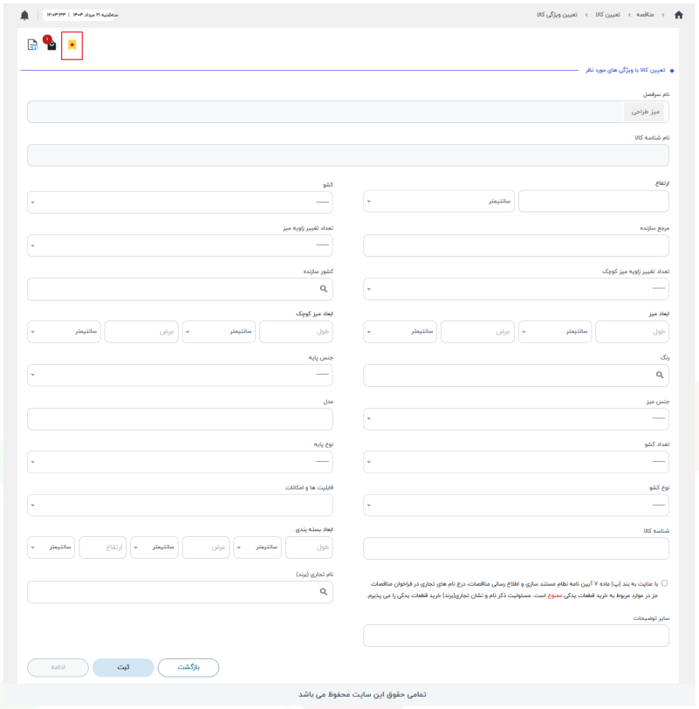Click the footer text تمامی حقوق این سایت محفوظ می باشد
The width and height of the screenshot is (699, 709).
coord(362,694)
